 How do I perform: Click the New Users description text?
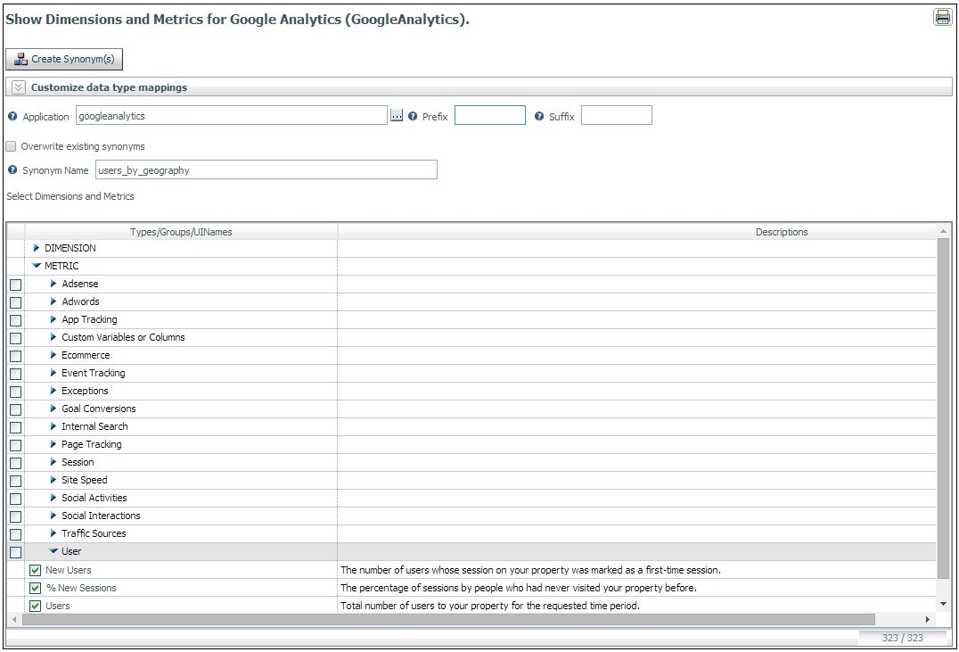point(530,570)
